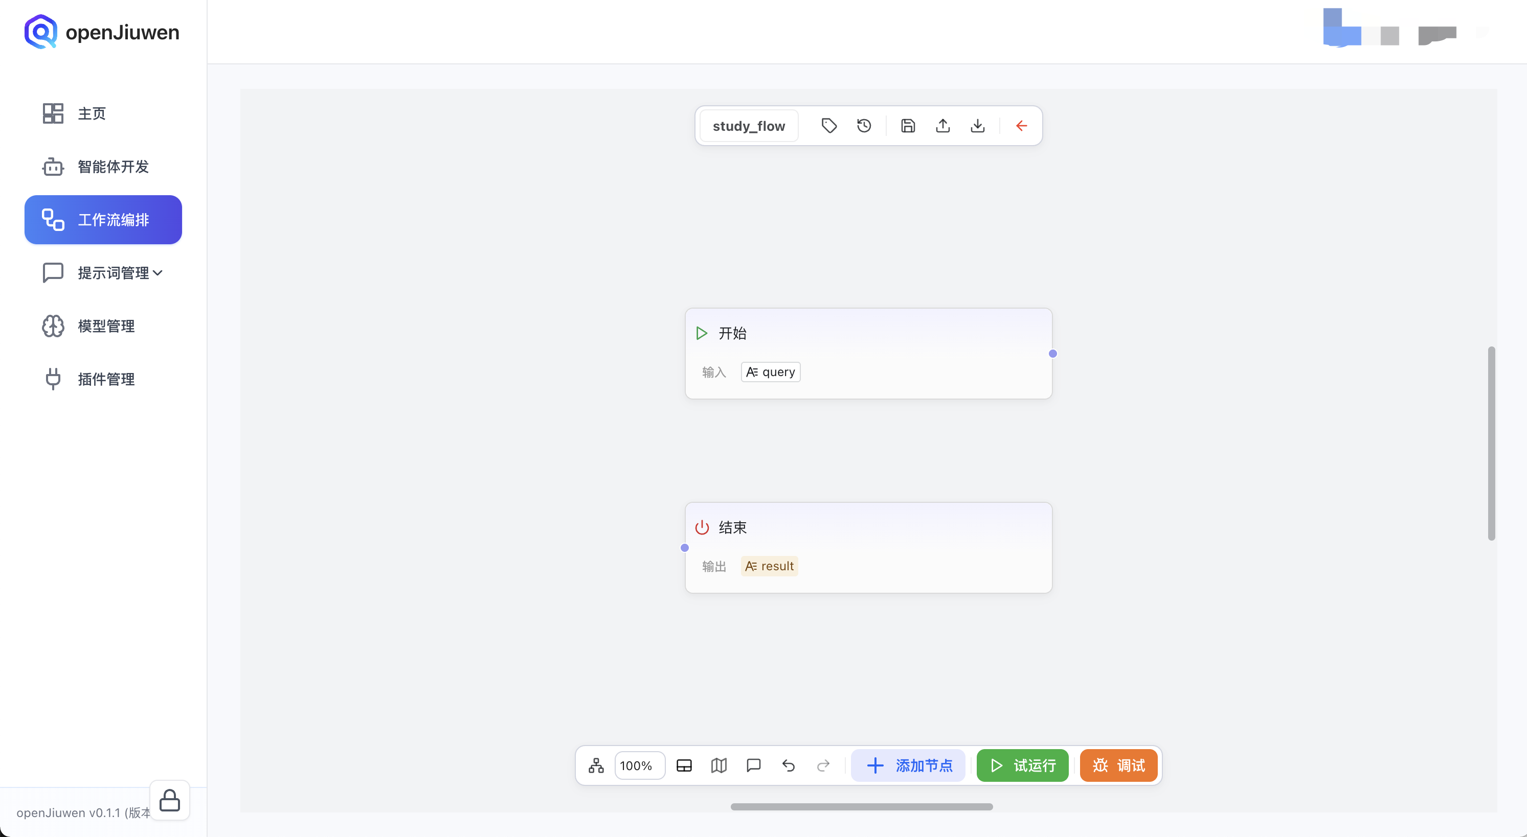Go back using red arrow icon
Viewport: 1527px width, 837px height.
(1021, 126)
